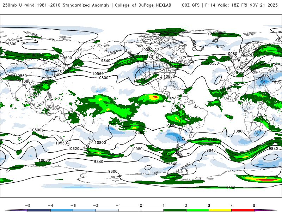
Task: Click the '-4' label on the colorbar
Action: tap(50, 206)
